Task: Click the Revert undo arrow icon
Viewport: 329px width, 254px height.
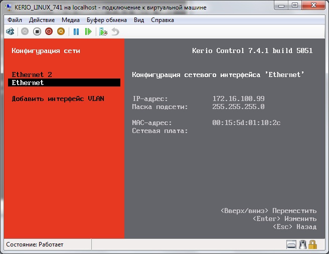Action: point(115,31)
